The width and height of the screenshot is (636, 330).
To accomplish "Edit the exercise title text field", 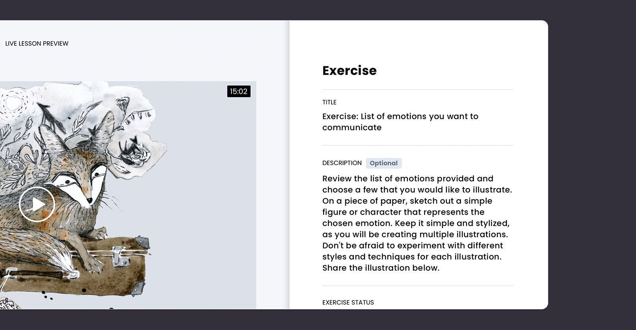I will (417, 122).
